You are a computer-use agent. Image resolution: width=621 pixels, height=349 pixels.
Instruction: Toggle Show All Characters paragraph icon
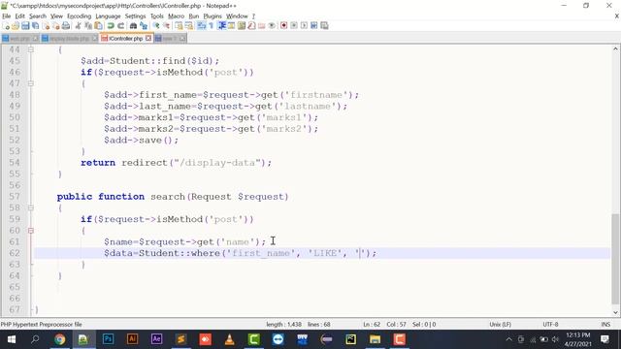coord(212,26)
